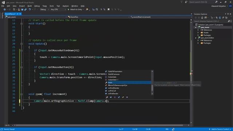Open the pan_zoom project scope dropdown
233x131 pixels.
click(x=66, y=17)
